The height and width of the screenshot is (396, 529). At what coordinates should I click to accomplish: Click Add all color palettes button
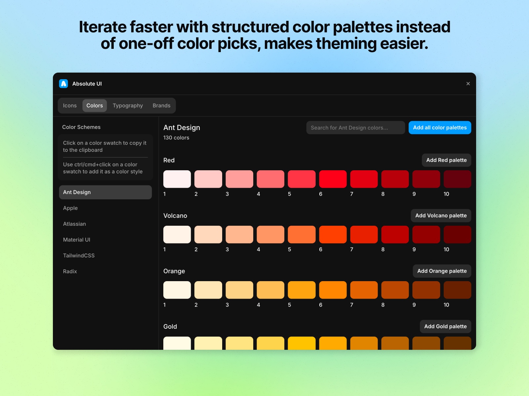pyautogui.click(x=440, y=127)
